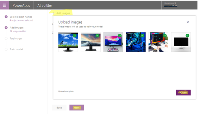Click the 14 images added link
Screen dimensions: 206x118
tap(18, 31)
